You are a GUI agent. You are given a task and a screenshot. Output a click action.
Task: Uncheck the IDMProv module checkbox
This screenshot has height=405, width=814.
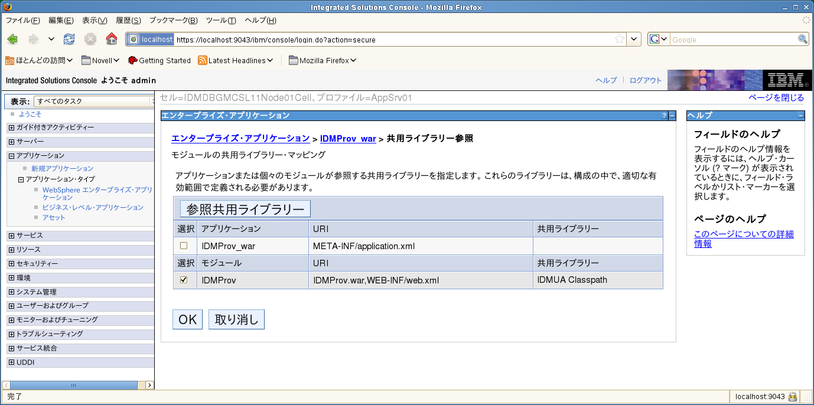coord(184,280)
